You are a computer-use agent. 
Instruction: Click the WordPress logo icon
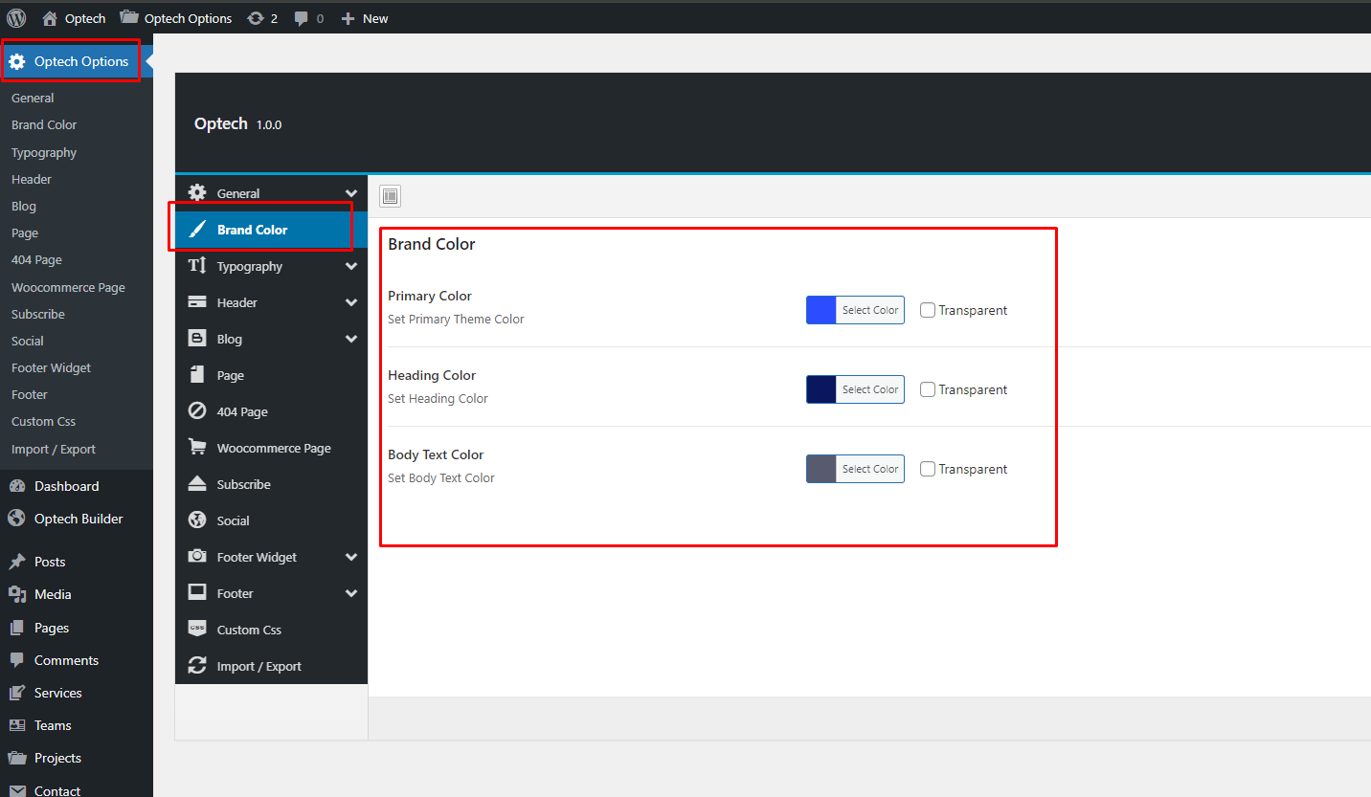point(16,18)
